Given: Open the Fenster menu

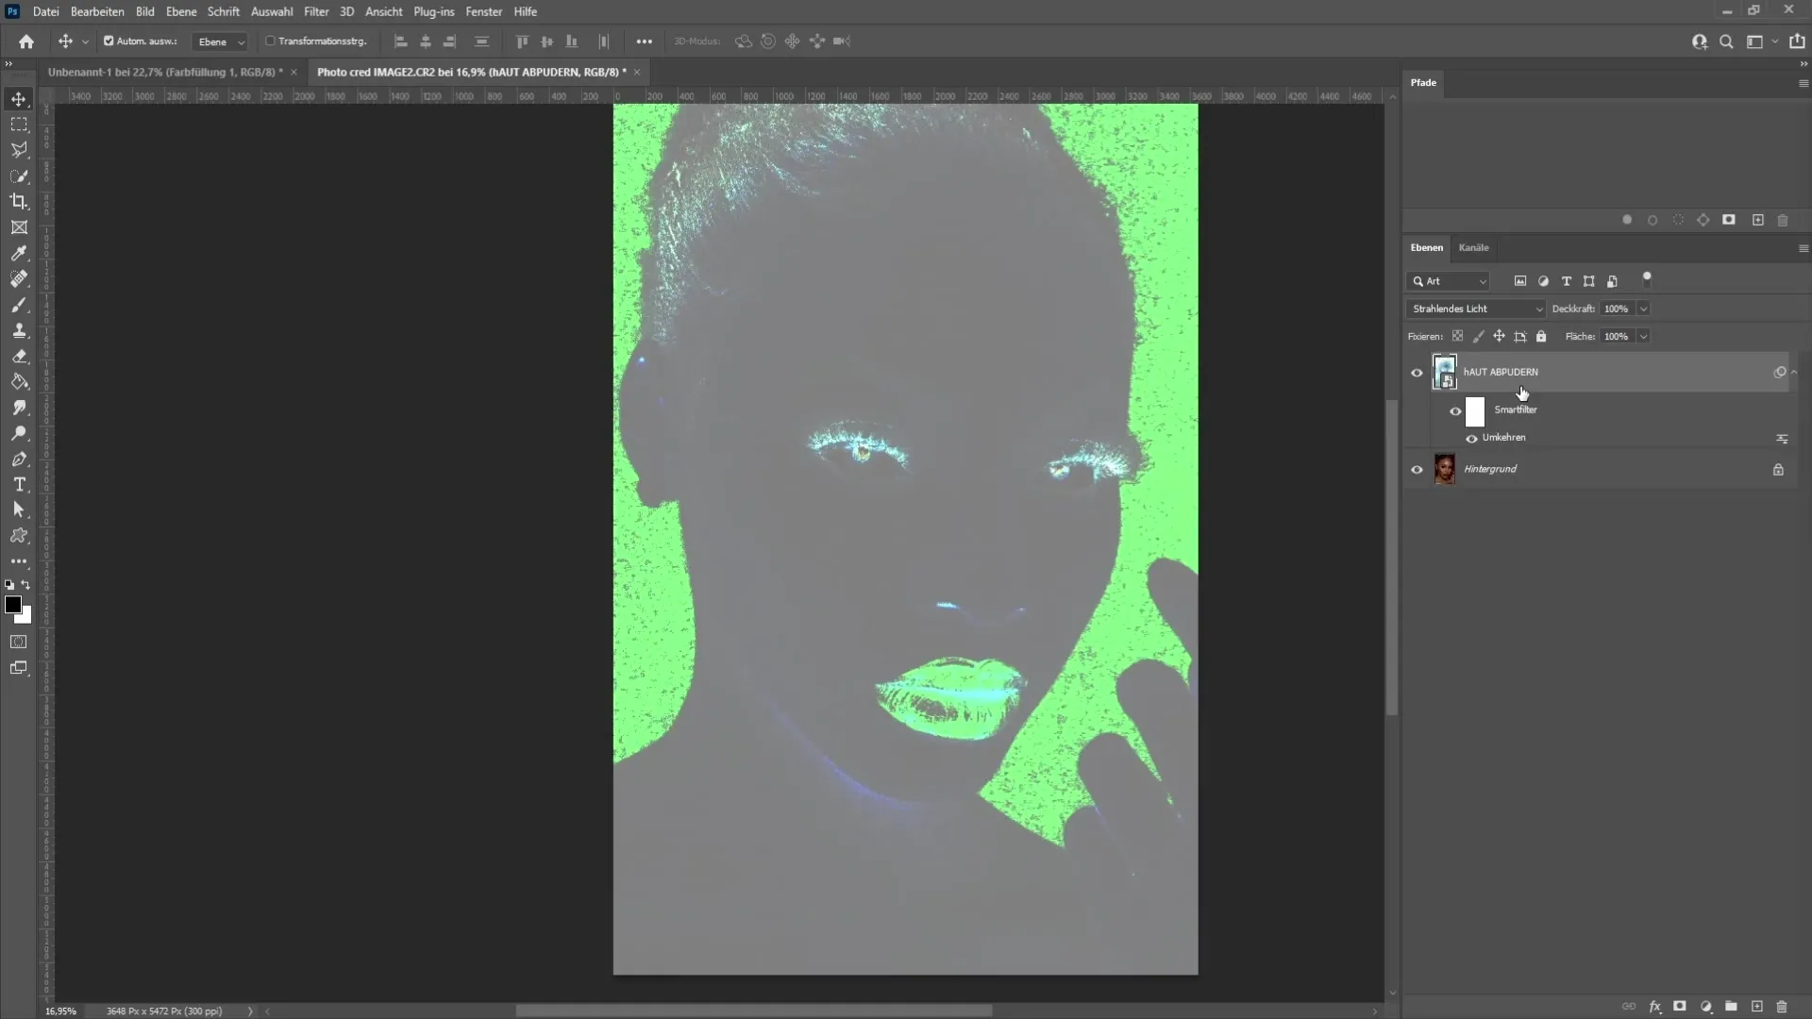Looking at the screenshot, I should [483, 11].
